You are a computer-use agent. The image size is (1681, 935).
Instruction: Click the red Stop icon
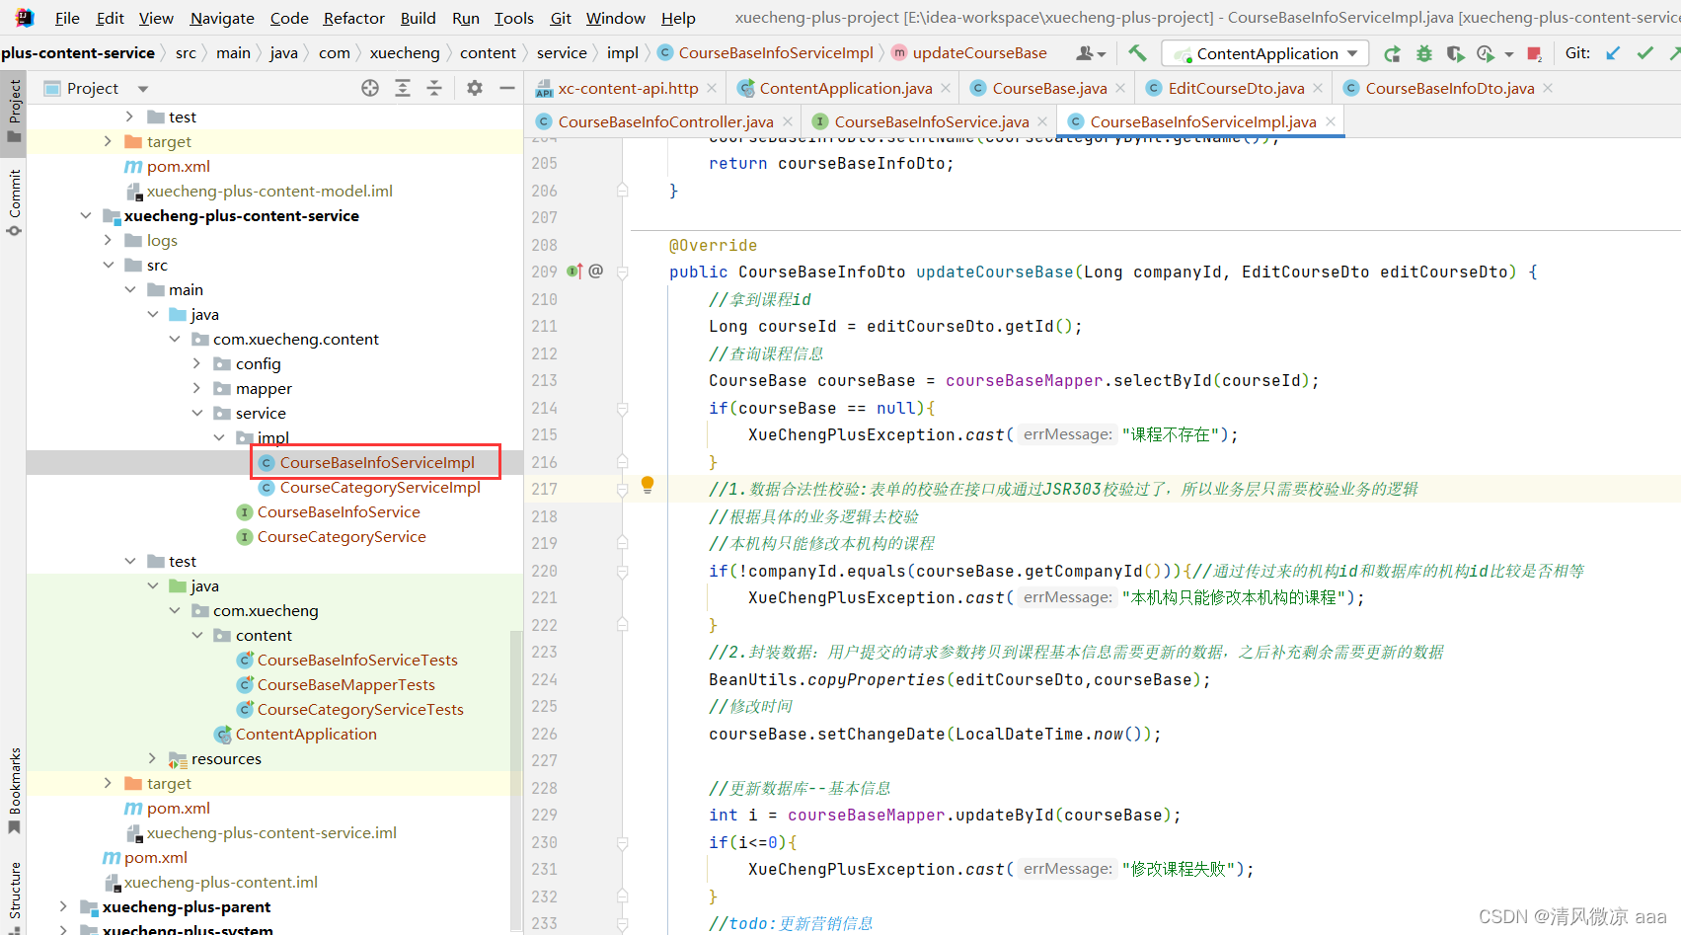click(x=1534, y=53)
